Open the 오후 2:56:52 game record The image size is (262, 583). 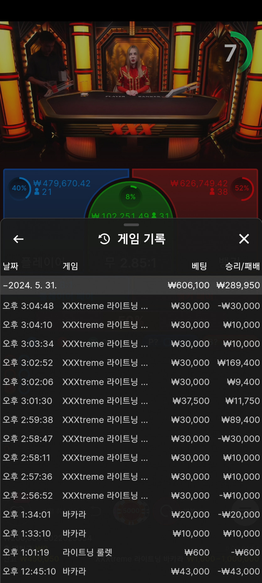point(131,495)
